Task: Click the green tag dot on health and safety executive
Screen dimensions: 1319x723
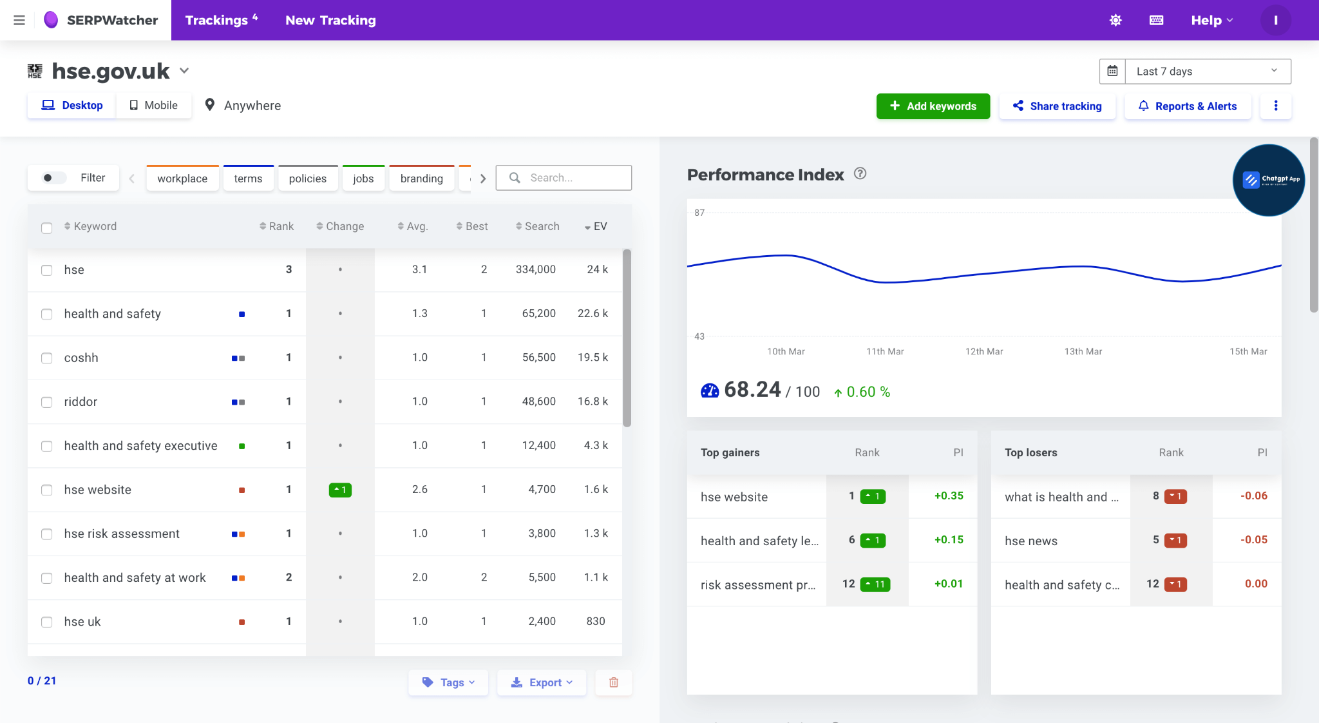Action: [x=242, y=446]
